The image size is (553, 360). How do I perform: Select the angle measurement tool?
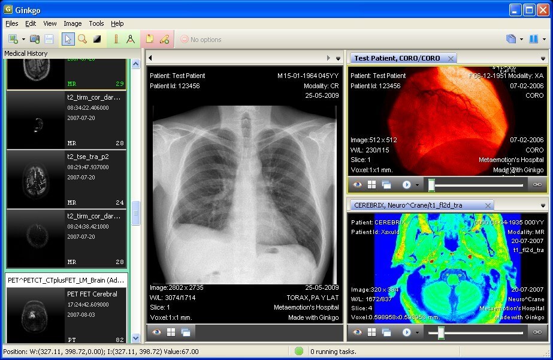pos(131,38)
